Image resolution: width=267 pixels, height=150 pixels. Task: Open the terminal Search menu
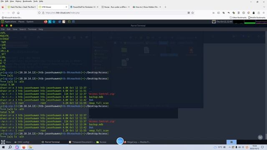coord(23,29)
